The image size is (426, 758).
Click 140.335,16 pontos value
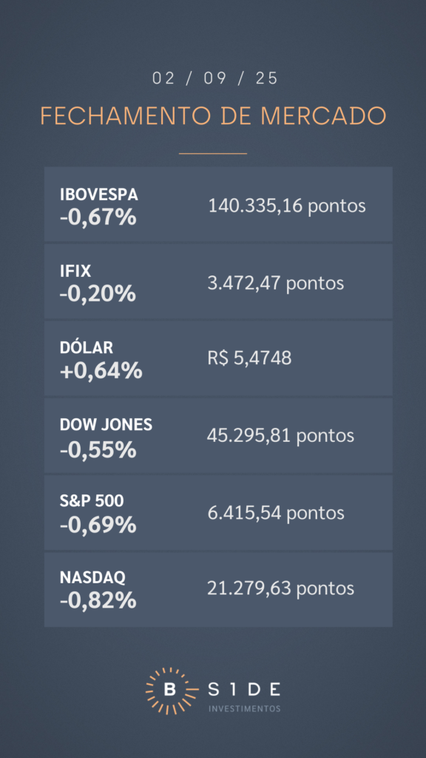[287, 207]
